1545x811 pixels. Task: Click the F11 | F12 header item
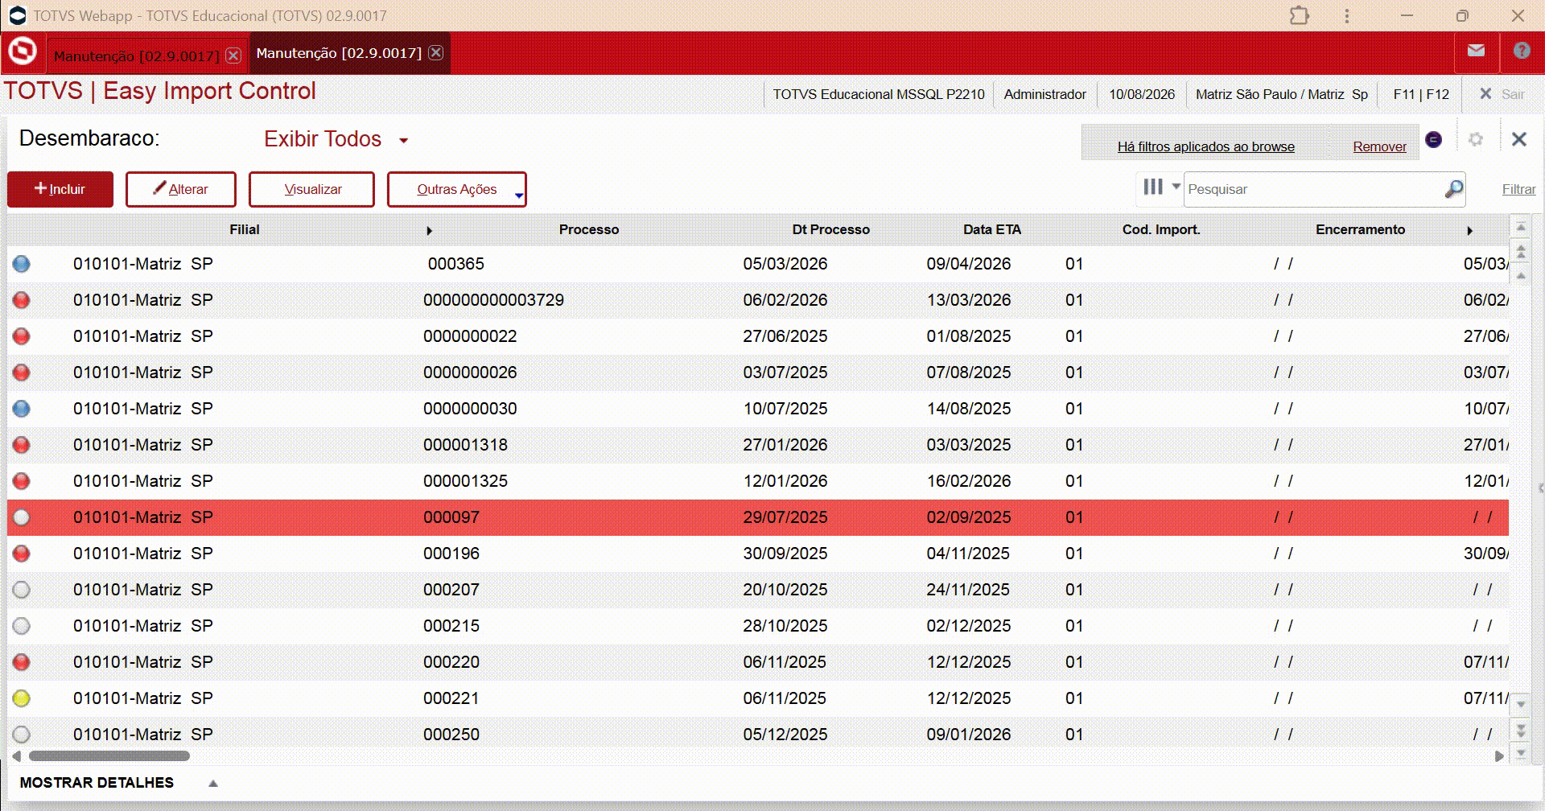point(1421,94)
